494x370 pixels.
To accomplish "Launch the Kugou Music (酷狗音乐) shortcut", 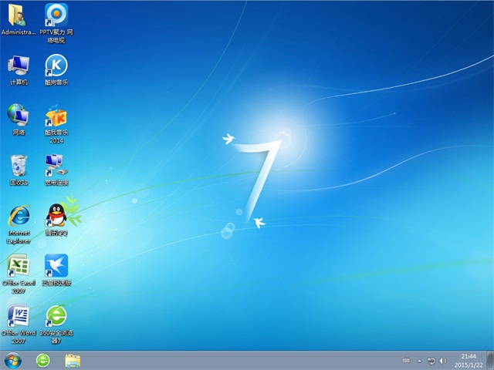I will 56,65.
